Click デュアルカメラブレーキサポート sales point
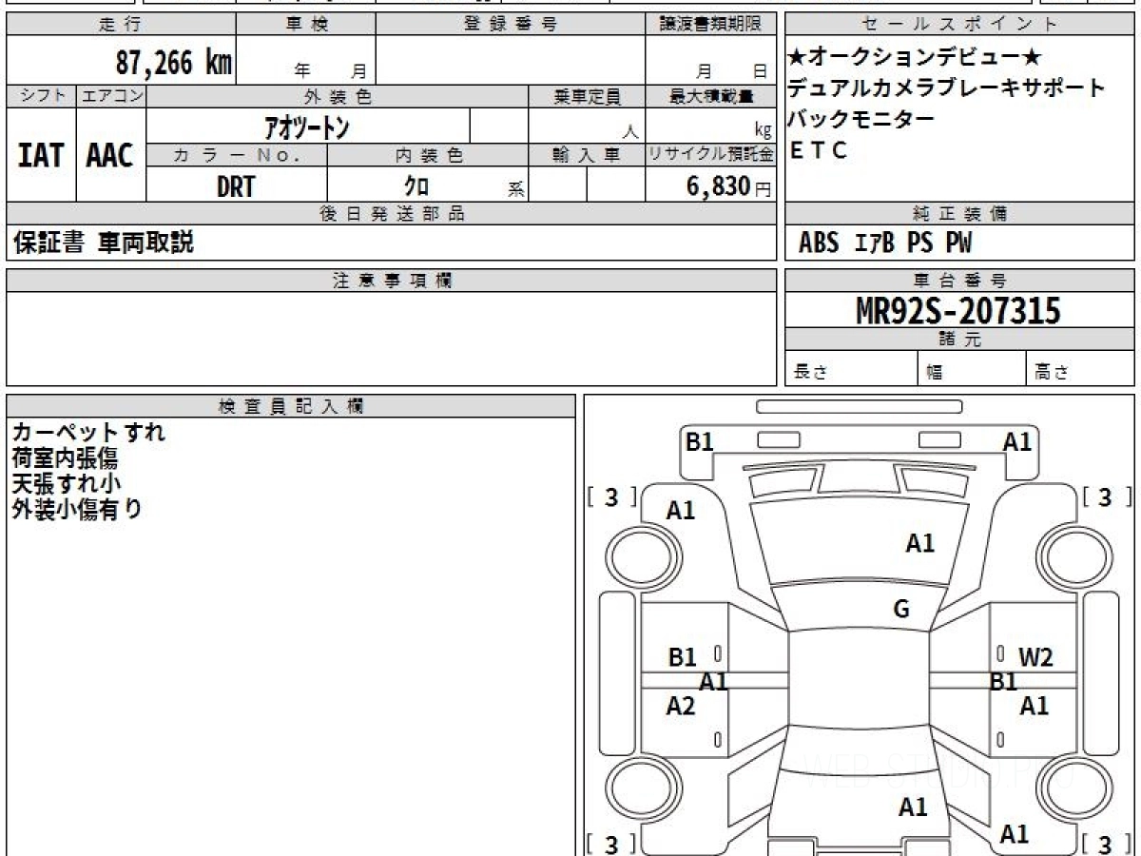Image resolution: width=1141 pixels, height=856 pixels. (946, 88)
